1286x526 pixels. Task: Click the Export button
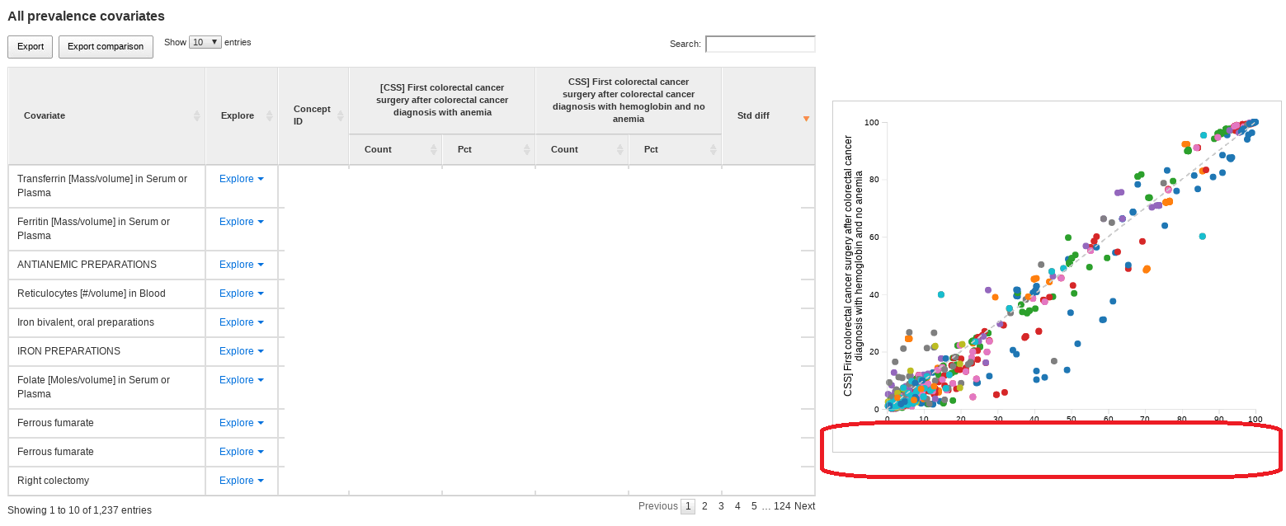pyautogui.click(x=30, y=46)
